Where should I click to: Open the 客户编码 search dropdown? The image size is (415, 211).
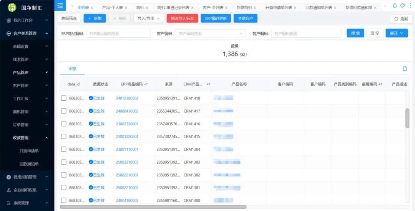(211, 33)
